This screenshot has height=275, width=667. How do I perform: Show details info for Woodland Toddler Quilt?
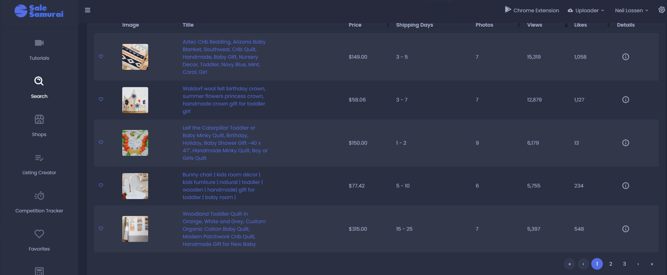tap(626, 229)
